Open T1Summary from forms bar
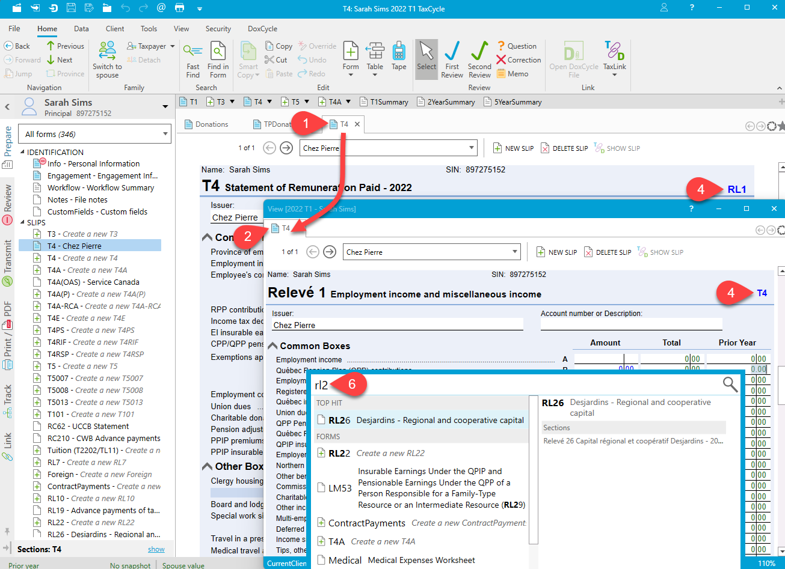785x569 pixels. [x=384, y=102]
